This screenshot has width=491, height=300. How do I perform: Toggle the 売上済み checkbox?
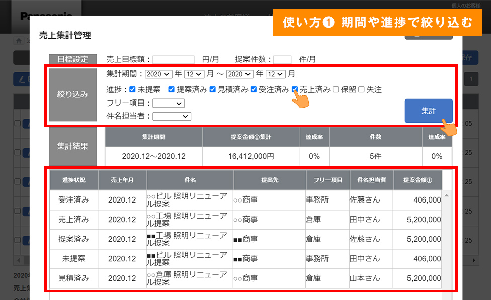(295, 90)
